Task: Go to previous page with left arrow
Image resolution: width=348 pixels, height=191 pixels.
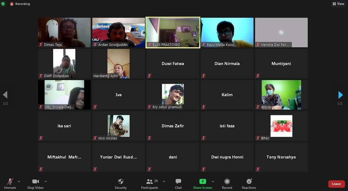Action: pos(5,95)
